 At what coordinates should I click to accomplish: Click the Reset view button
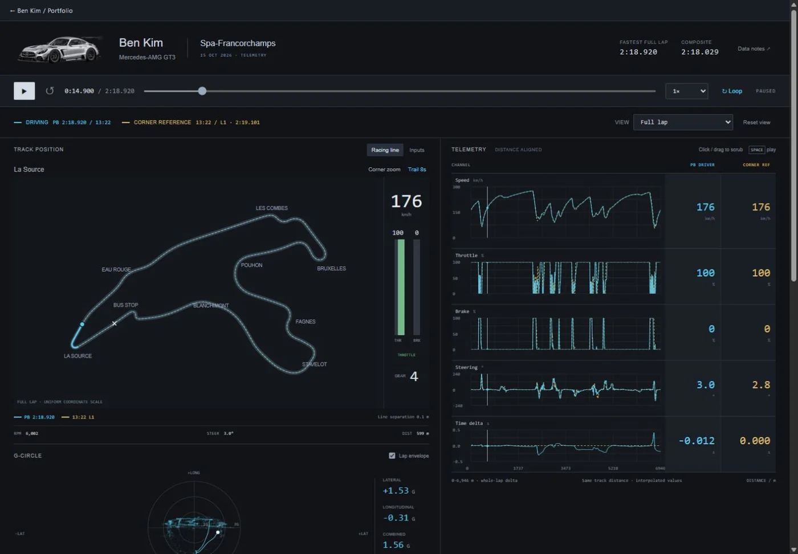click(x=756, y=122)
